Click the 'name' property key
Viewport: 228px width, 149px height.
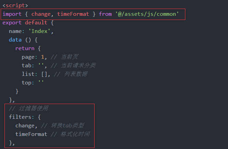click(15, 31)
